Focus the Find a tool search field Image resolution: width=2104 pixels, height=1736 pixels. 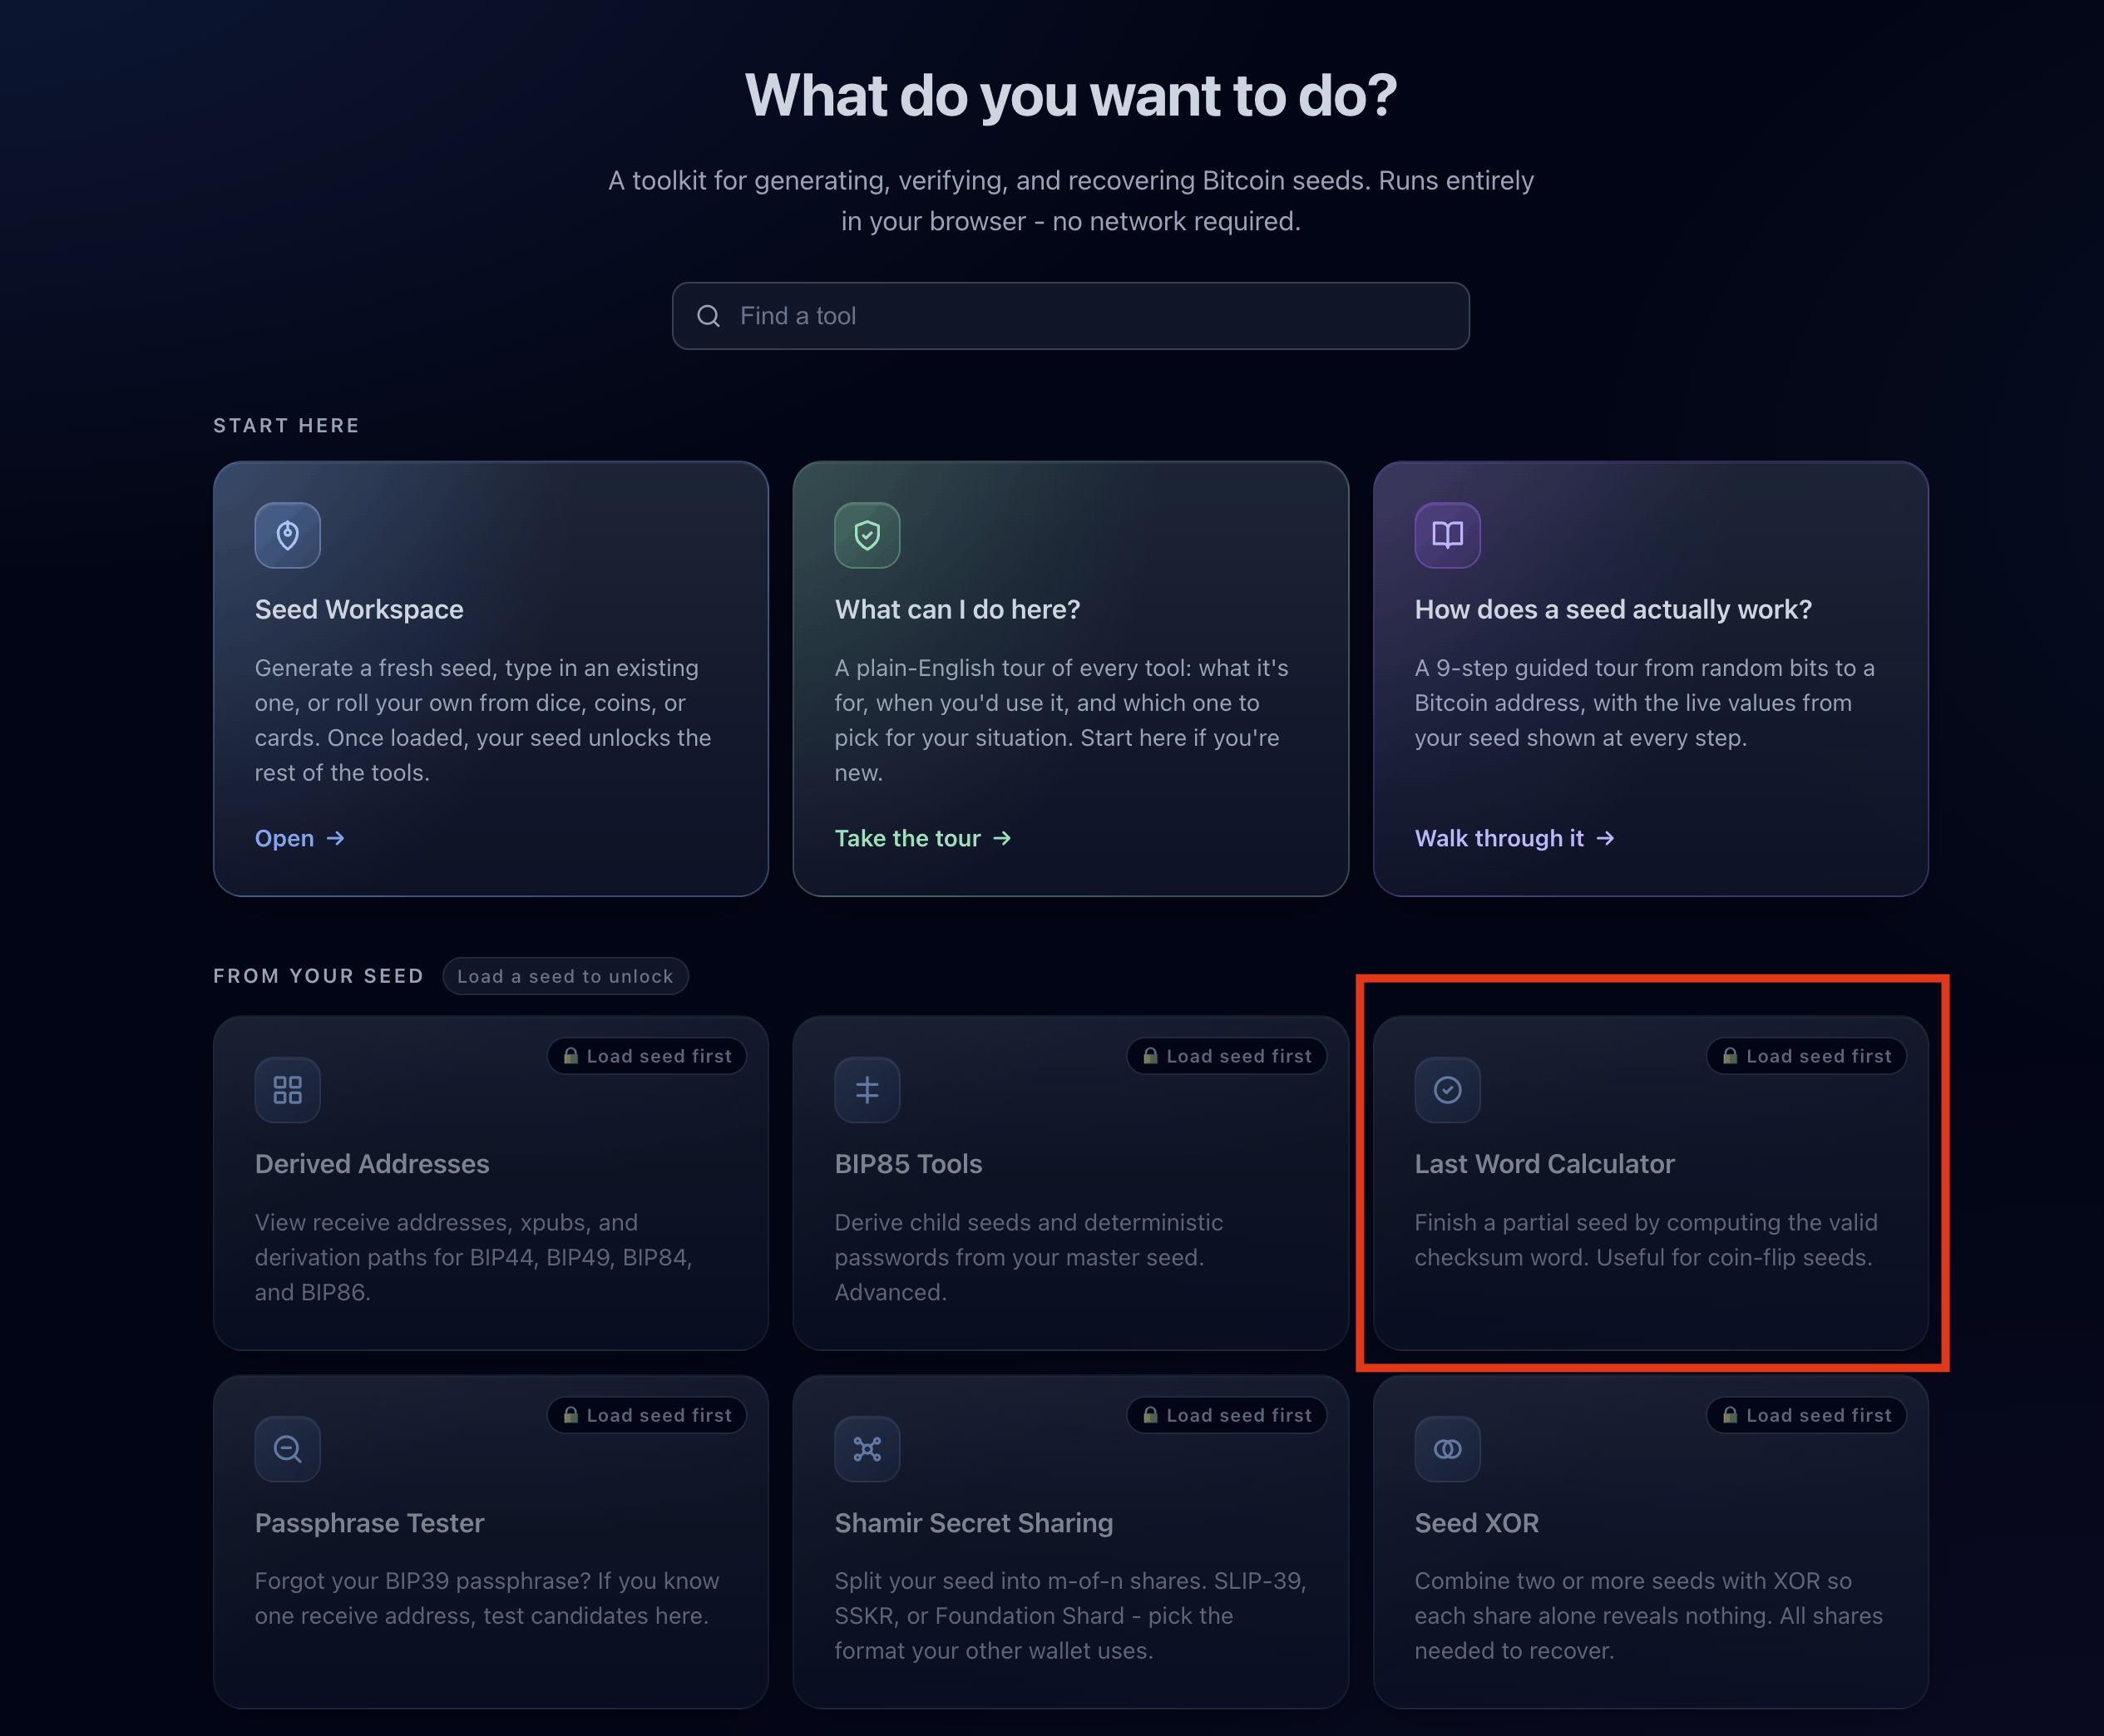tap(1070, 316)
